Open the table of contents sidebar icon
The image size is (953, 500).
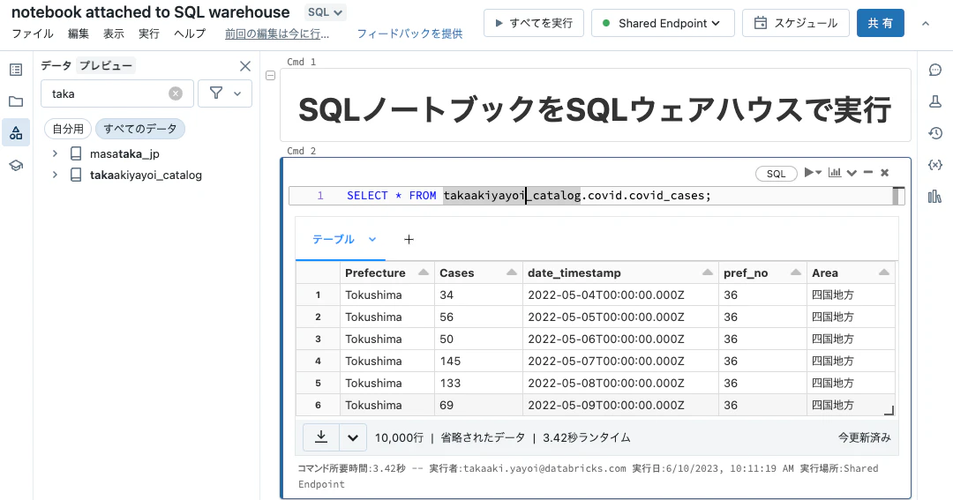tap(17, 70)
